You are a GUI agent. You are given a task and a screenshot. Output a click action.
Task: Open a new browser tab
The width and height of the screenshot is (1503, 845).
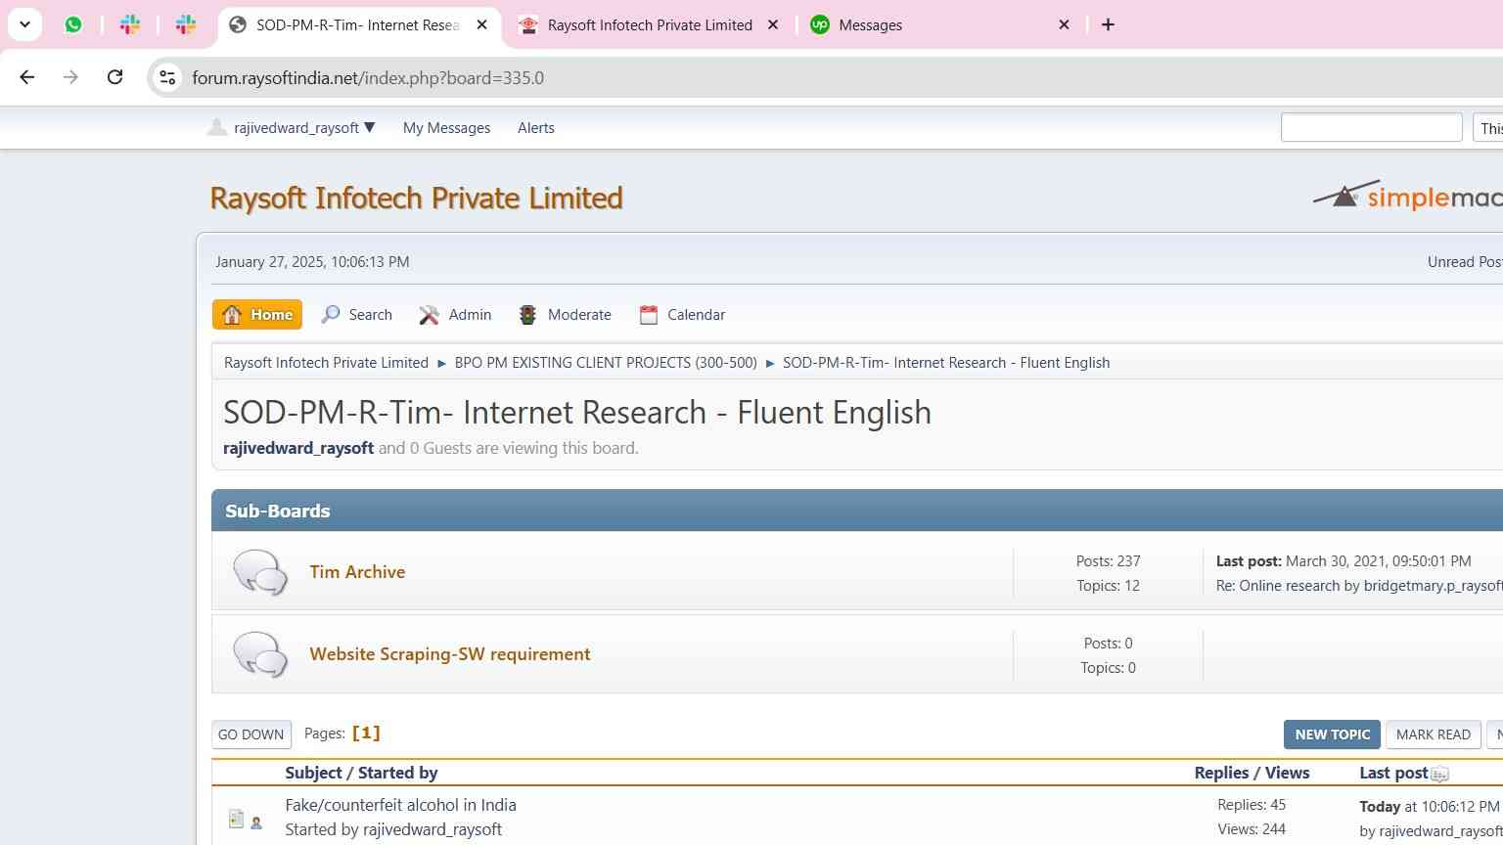[x=1108, y=24]
